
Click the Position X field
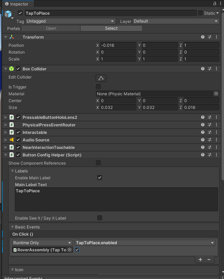(x=118, y=45)
